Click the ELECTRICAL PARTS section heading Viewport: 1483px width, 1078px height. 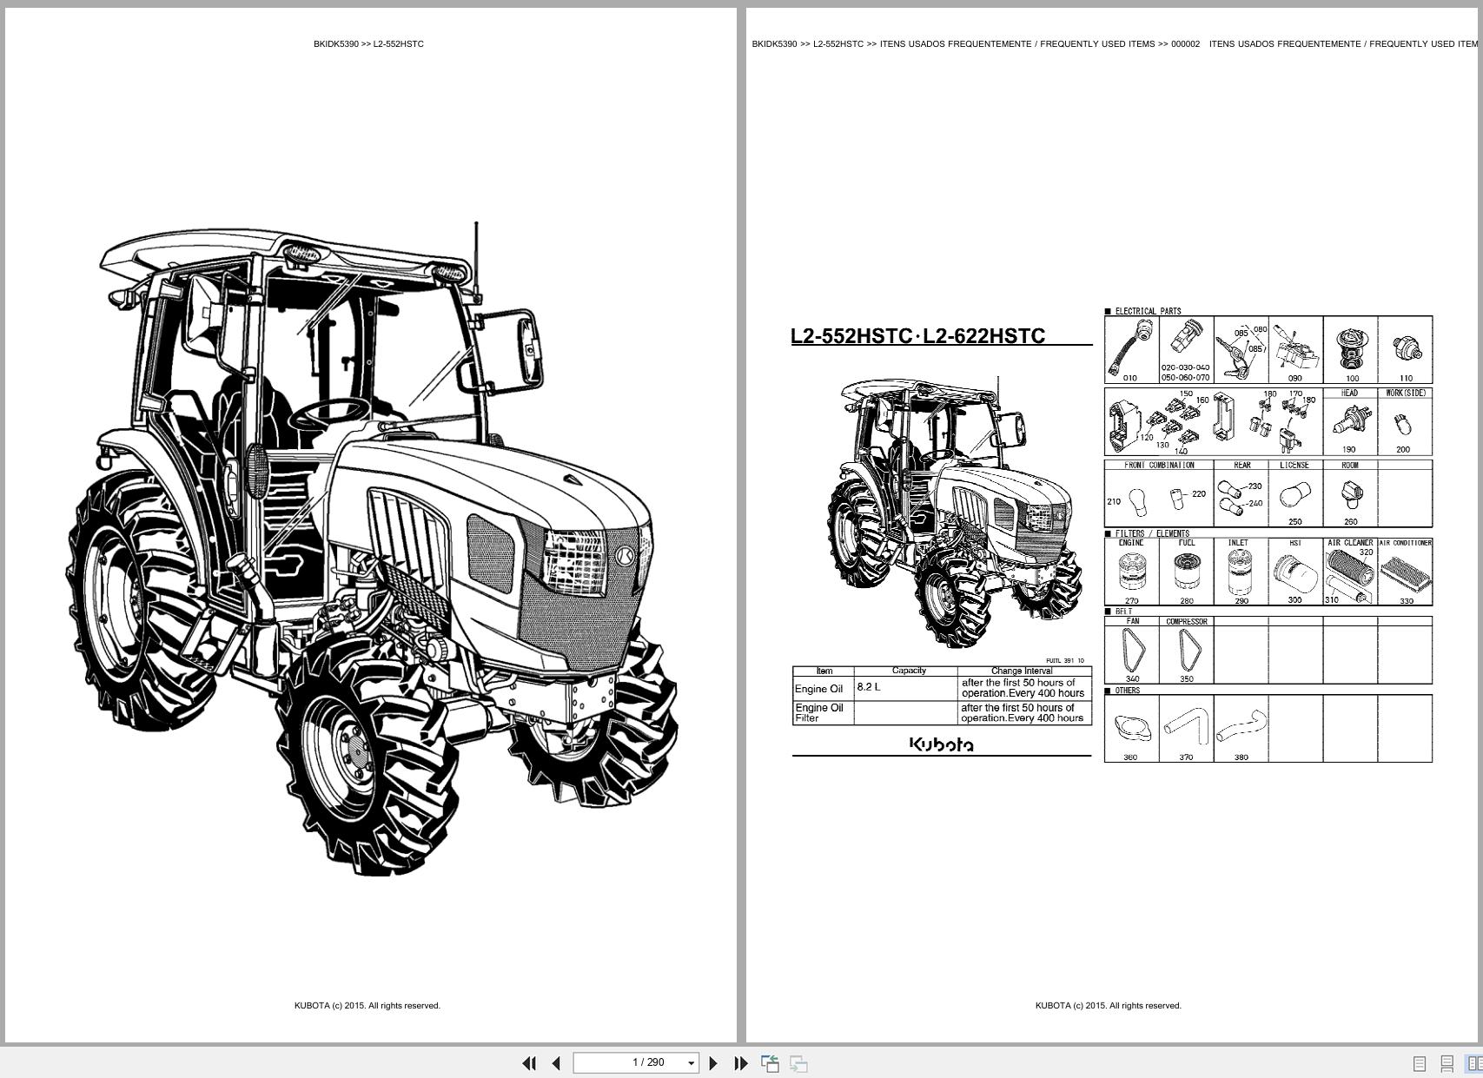pos(1148,311)
